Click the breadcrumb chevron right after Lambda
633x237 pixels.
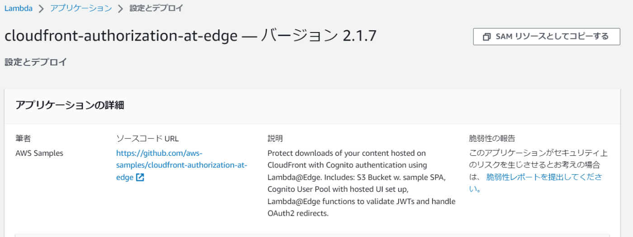(41, 9)
